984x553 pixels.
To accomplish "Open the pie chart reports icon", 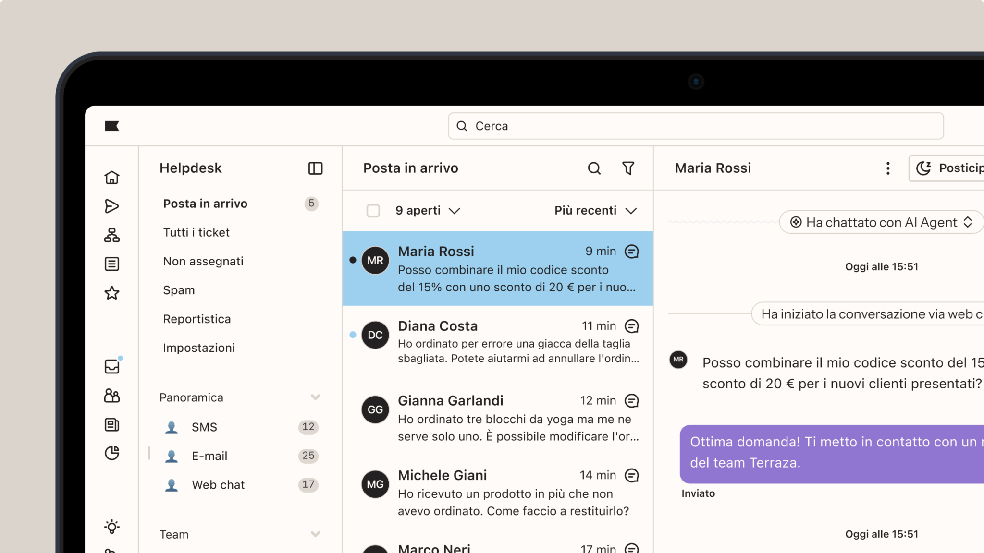I will [112, 453].
